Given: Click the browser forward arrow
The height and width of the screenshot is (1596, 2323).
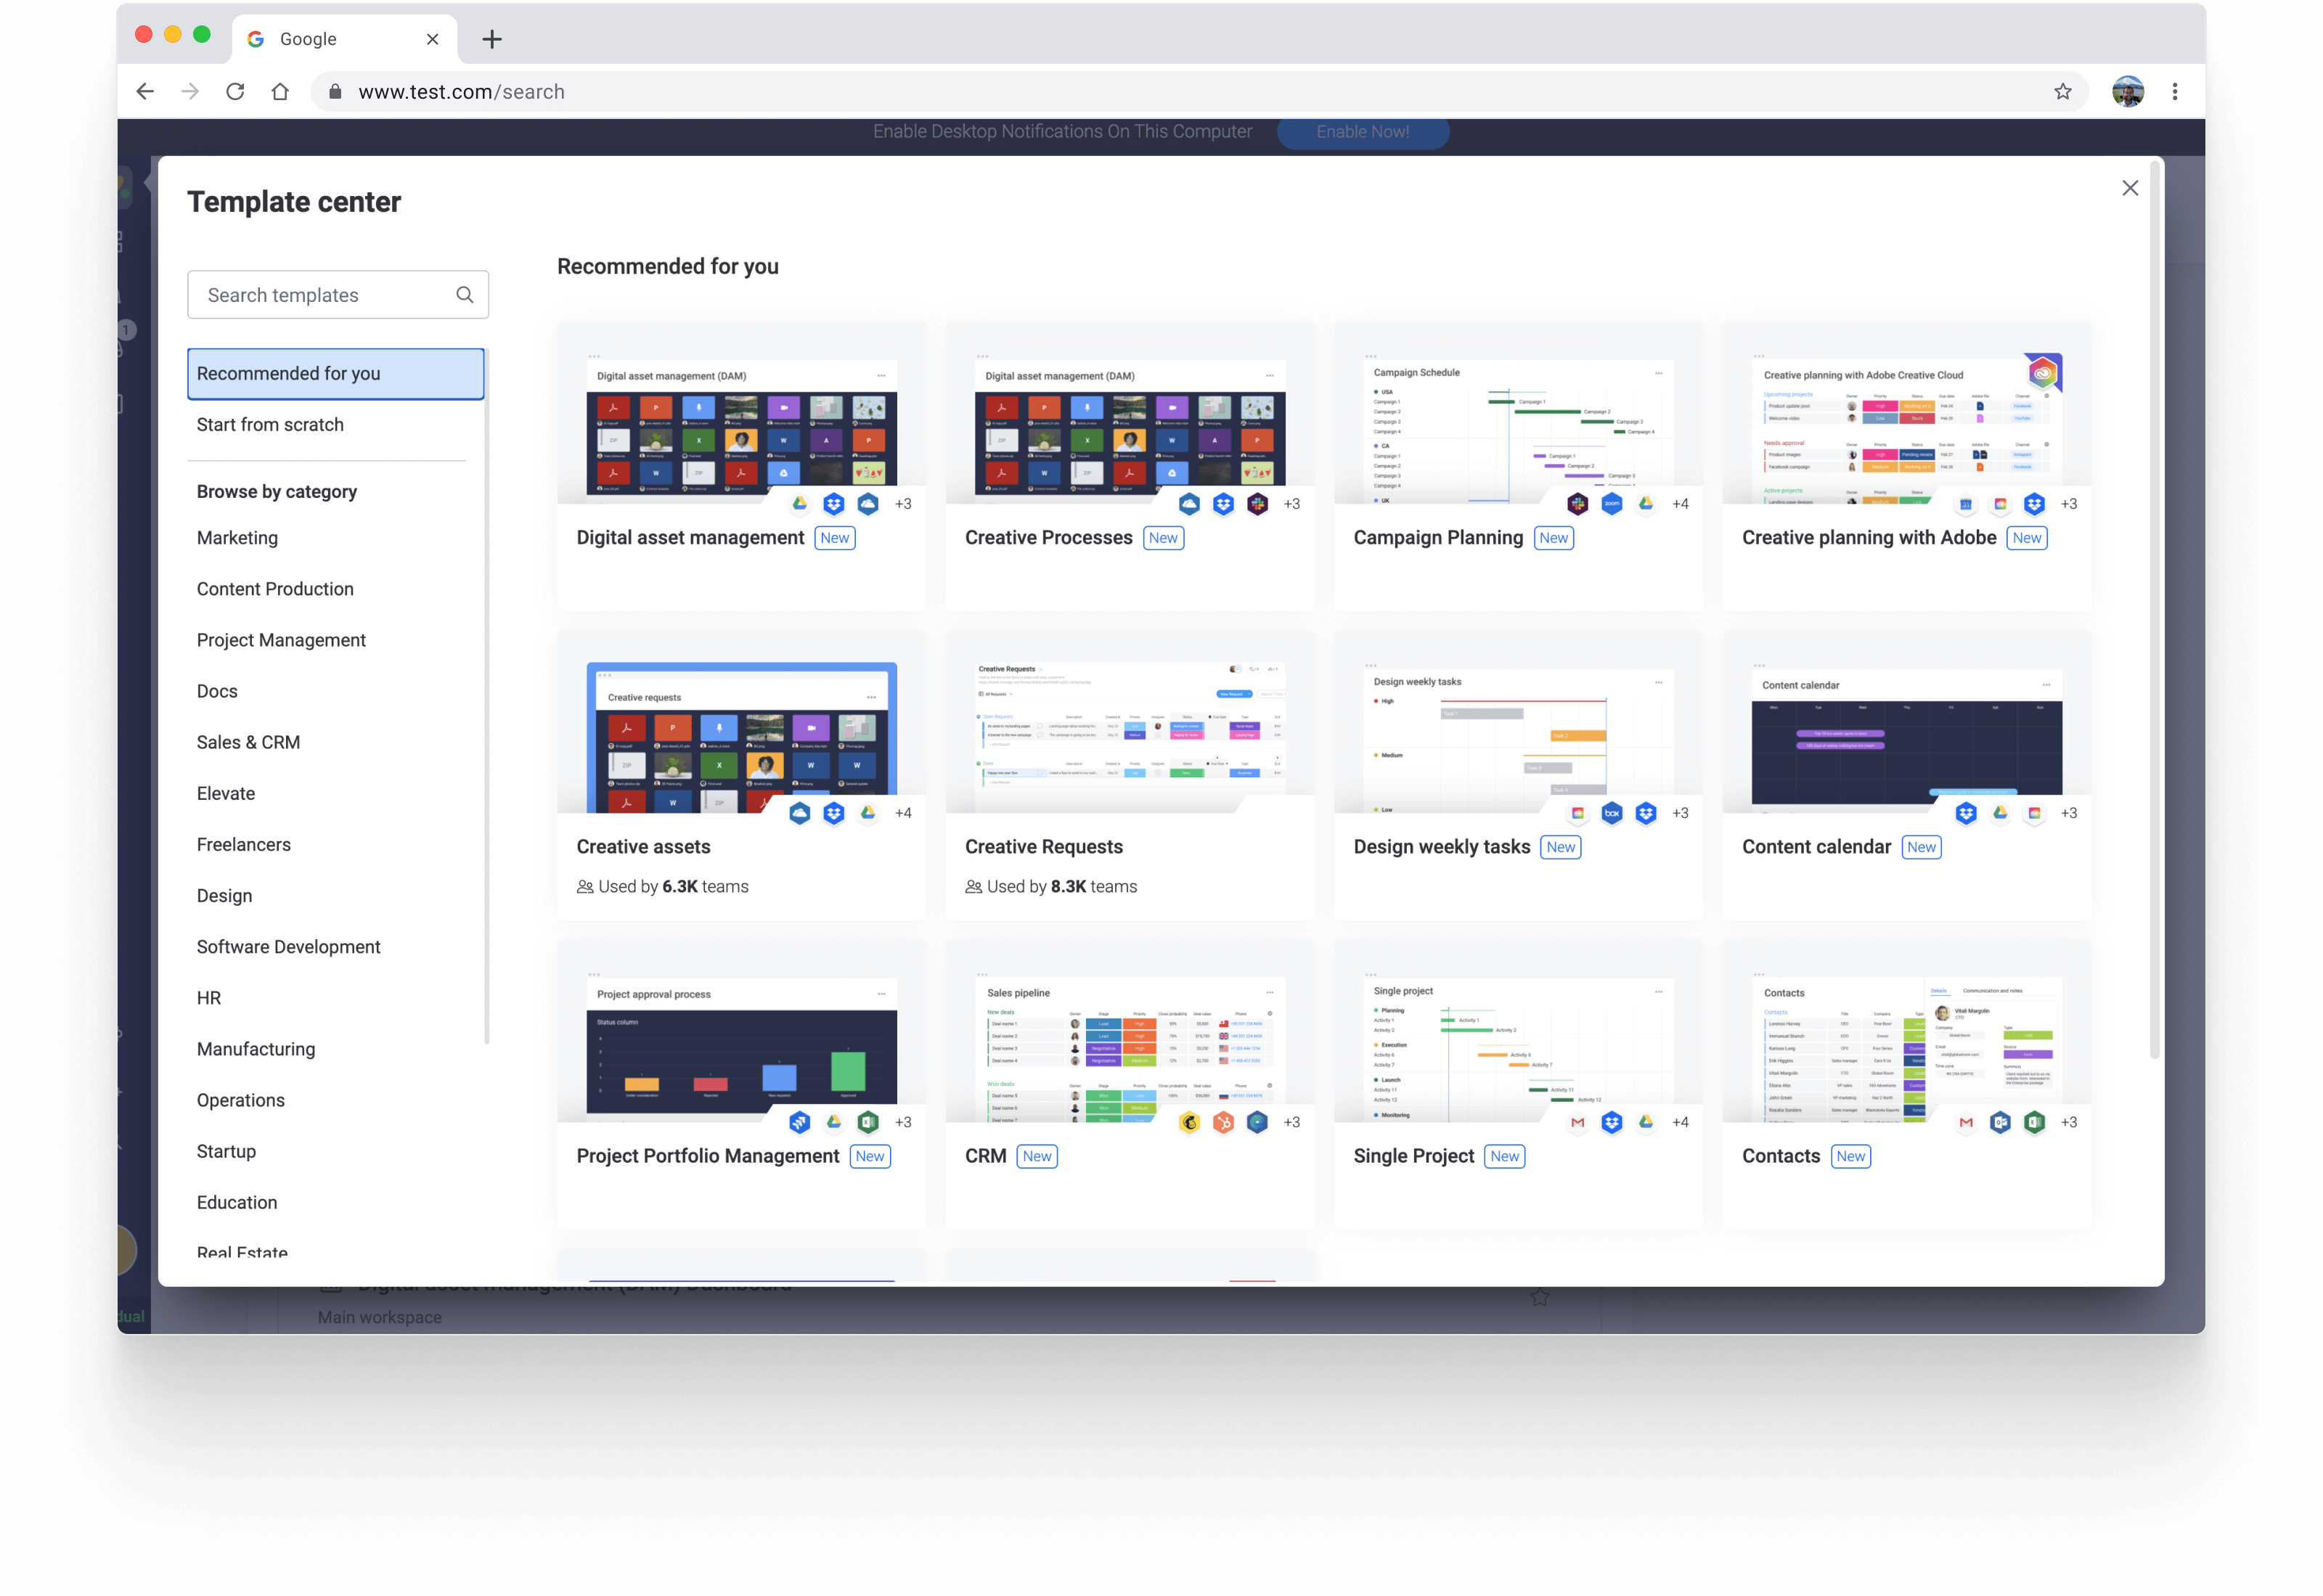Looking at the screenshot, I should [190, 91].
